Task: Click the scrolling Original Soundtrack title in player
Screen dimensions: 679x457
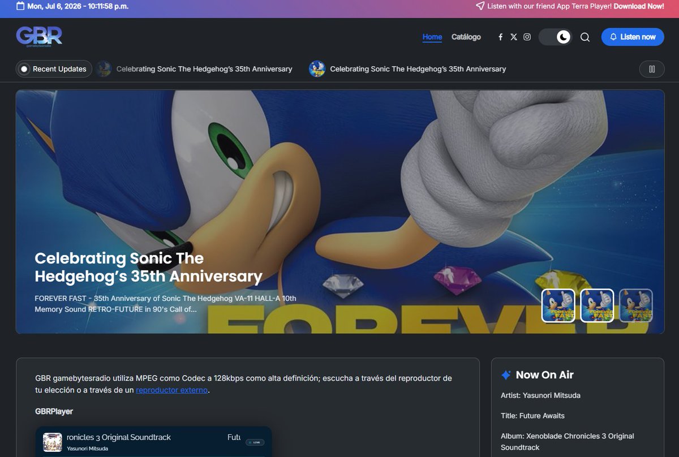Action: (x=119, y=437)
